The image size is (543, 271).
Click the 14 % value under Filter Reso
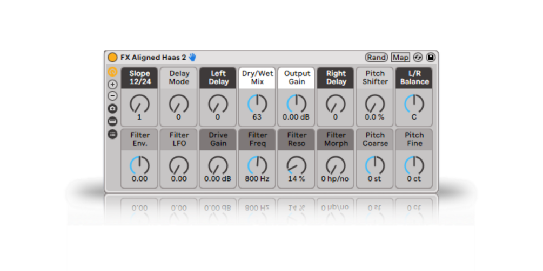(297, 179)
